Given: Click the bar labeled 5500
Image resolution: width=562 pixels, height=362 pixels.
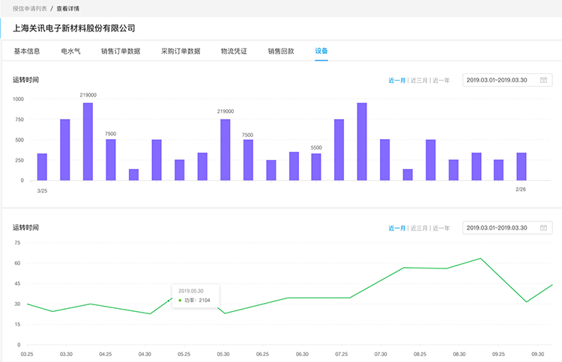Looking at the screenshot, I should 316,167.
